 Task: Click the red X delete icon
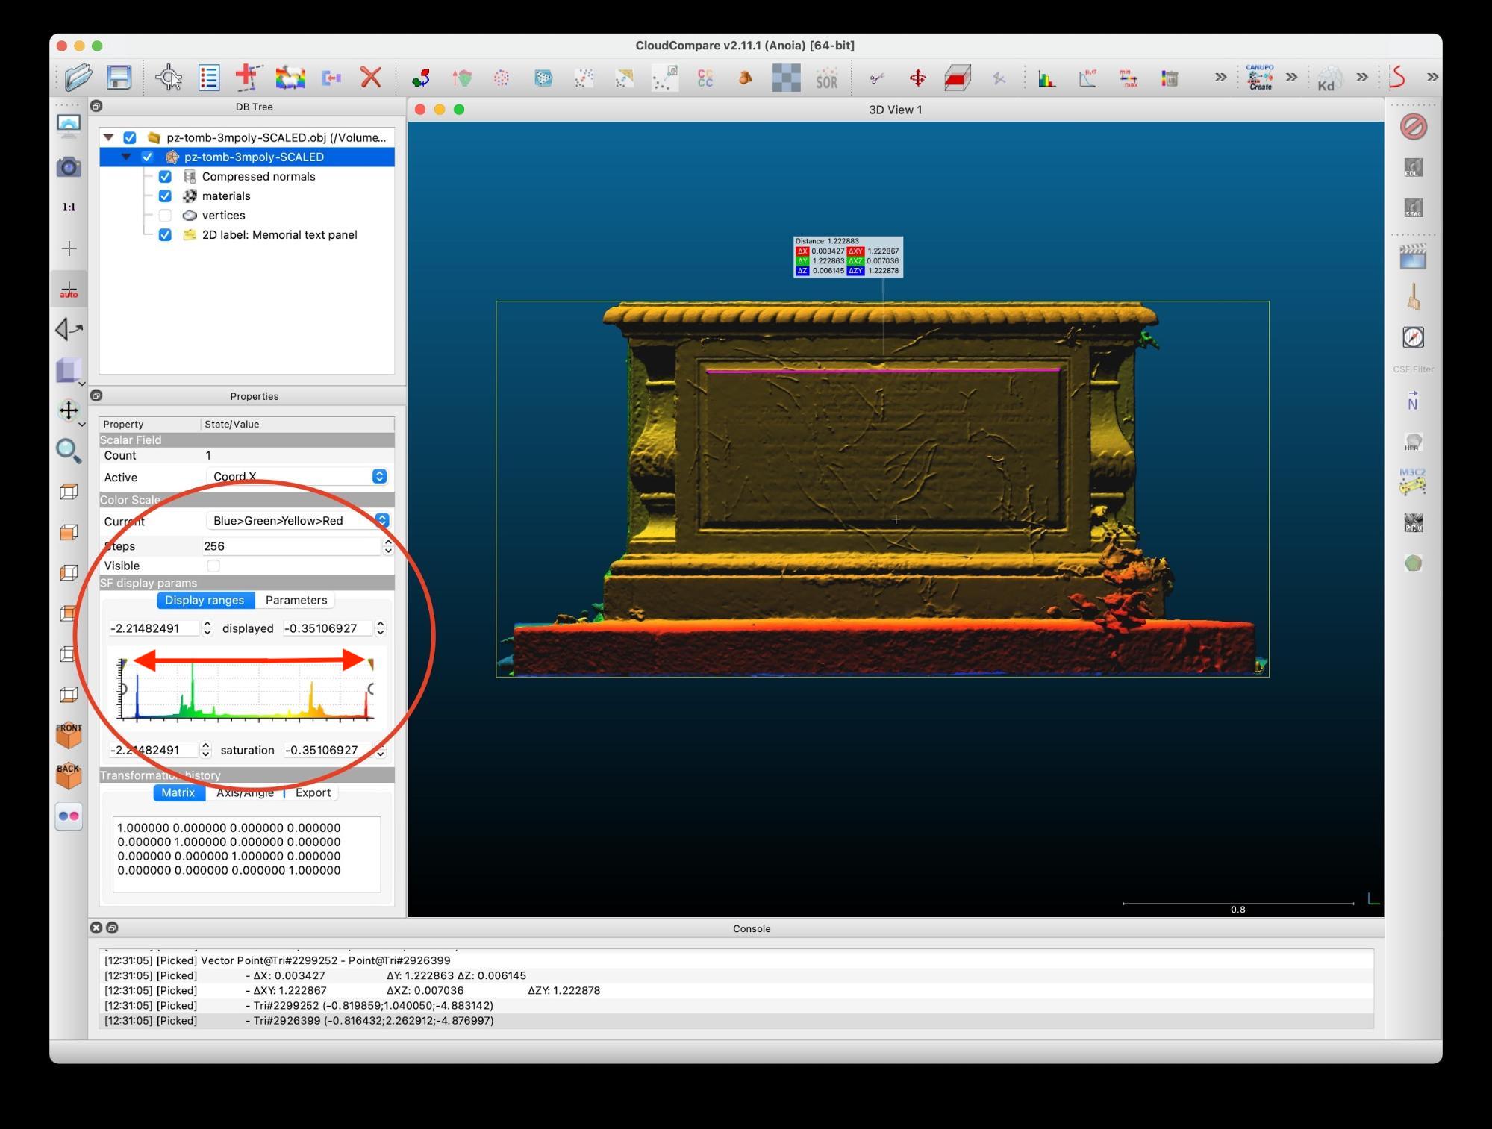[371, 77]
